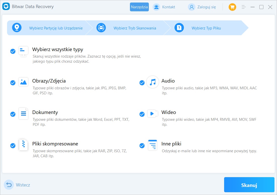Open the Narzędzia menu
The width and height of the screenshot is (277, 195).
click(139, 7)
